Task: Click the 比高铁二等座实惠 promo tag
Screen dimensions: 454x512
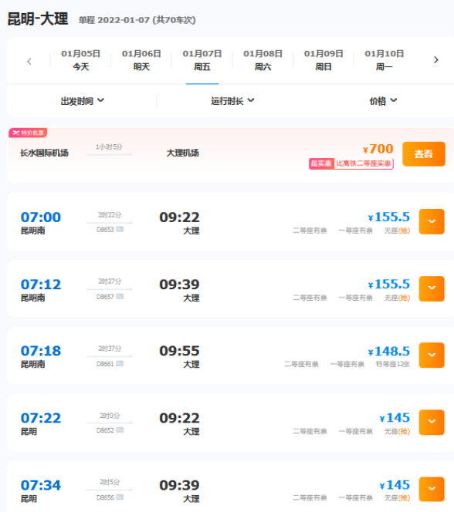Action: tap(364, 163)
